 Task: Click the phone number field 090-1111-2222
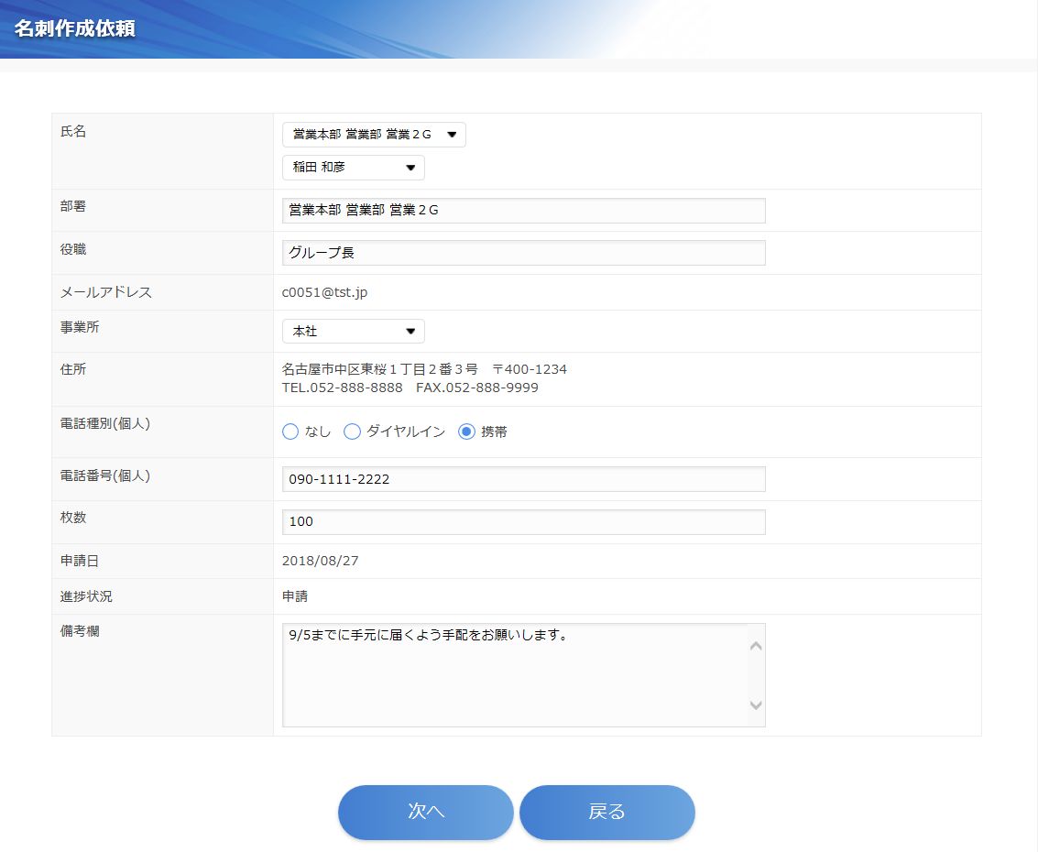tap(523, 479)
